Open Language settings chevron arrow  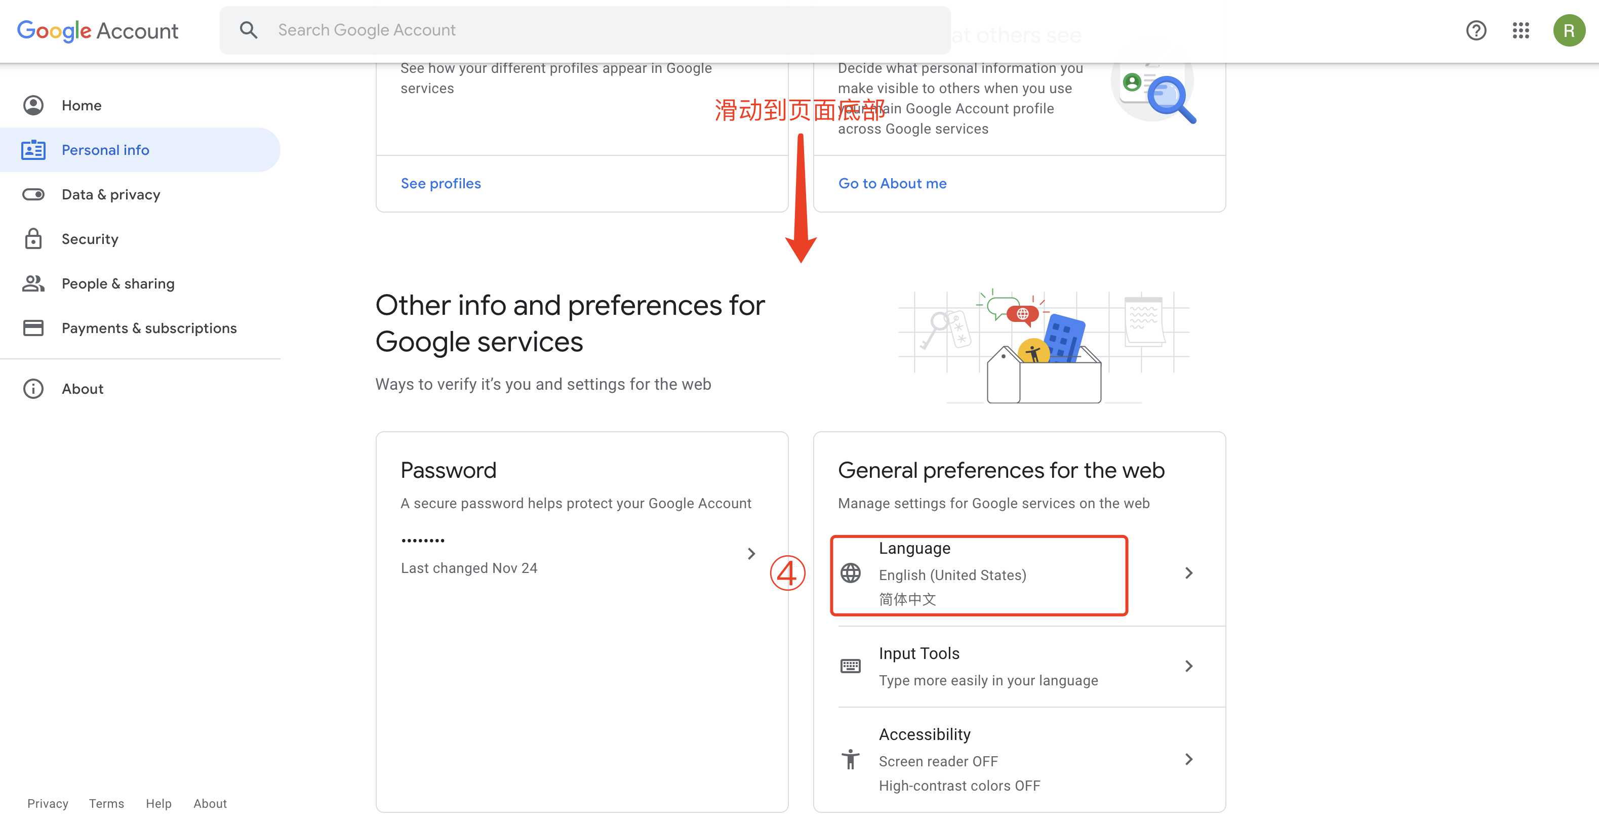pos(1188,573)
